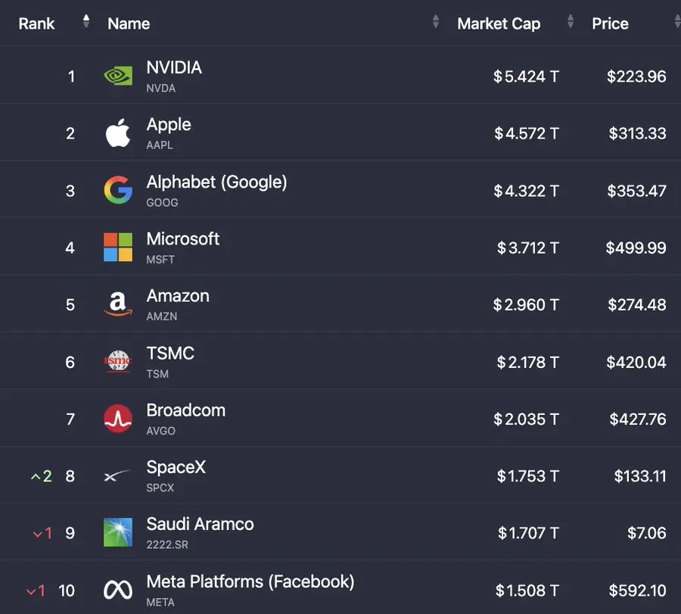
Task: Click the TSMC logo icon
Action: [x=118, y=362]
